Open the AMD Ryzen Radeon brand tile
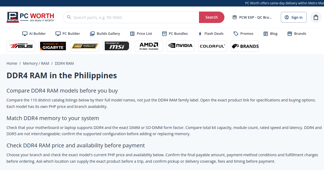 tap(149, 46)
